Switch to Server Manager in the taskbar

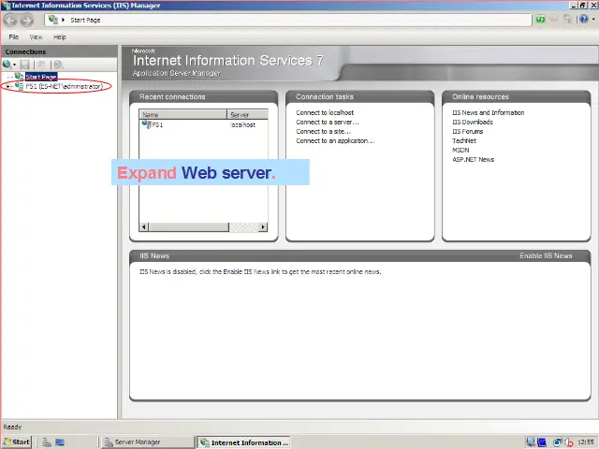coord(148,442)
